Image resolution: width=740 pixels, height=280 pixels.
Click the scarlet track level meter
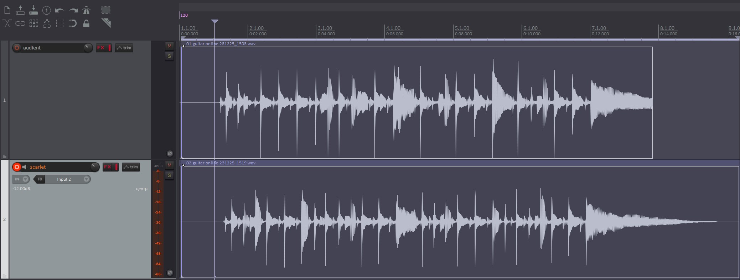click(x=158, y=223)
